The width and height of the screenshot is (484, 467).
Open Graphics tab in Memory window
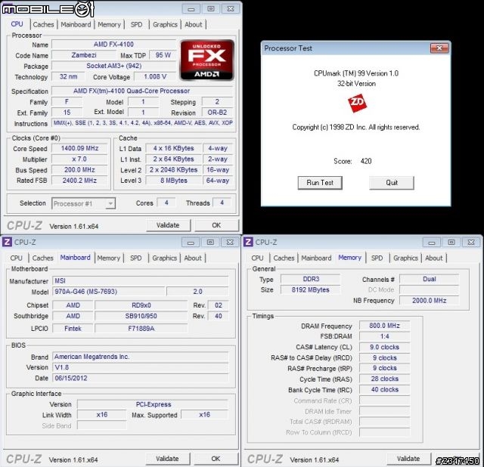pos(405,258)
